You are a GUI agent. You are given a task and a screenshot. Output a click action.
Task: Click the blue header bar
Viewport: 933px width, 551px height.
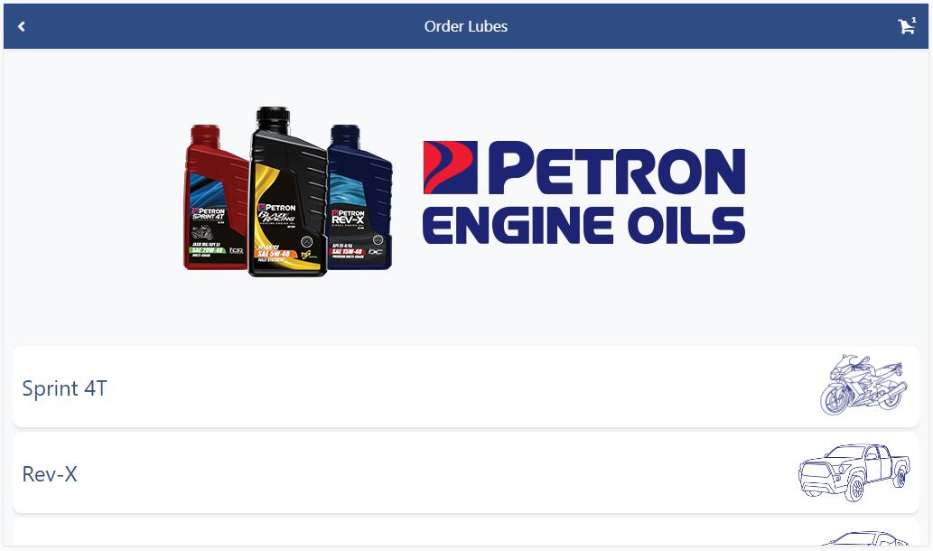[466, 26]
